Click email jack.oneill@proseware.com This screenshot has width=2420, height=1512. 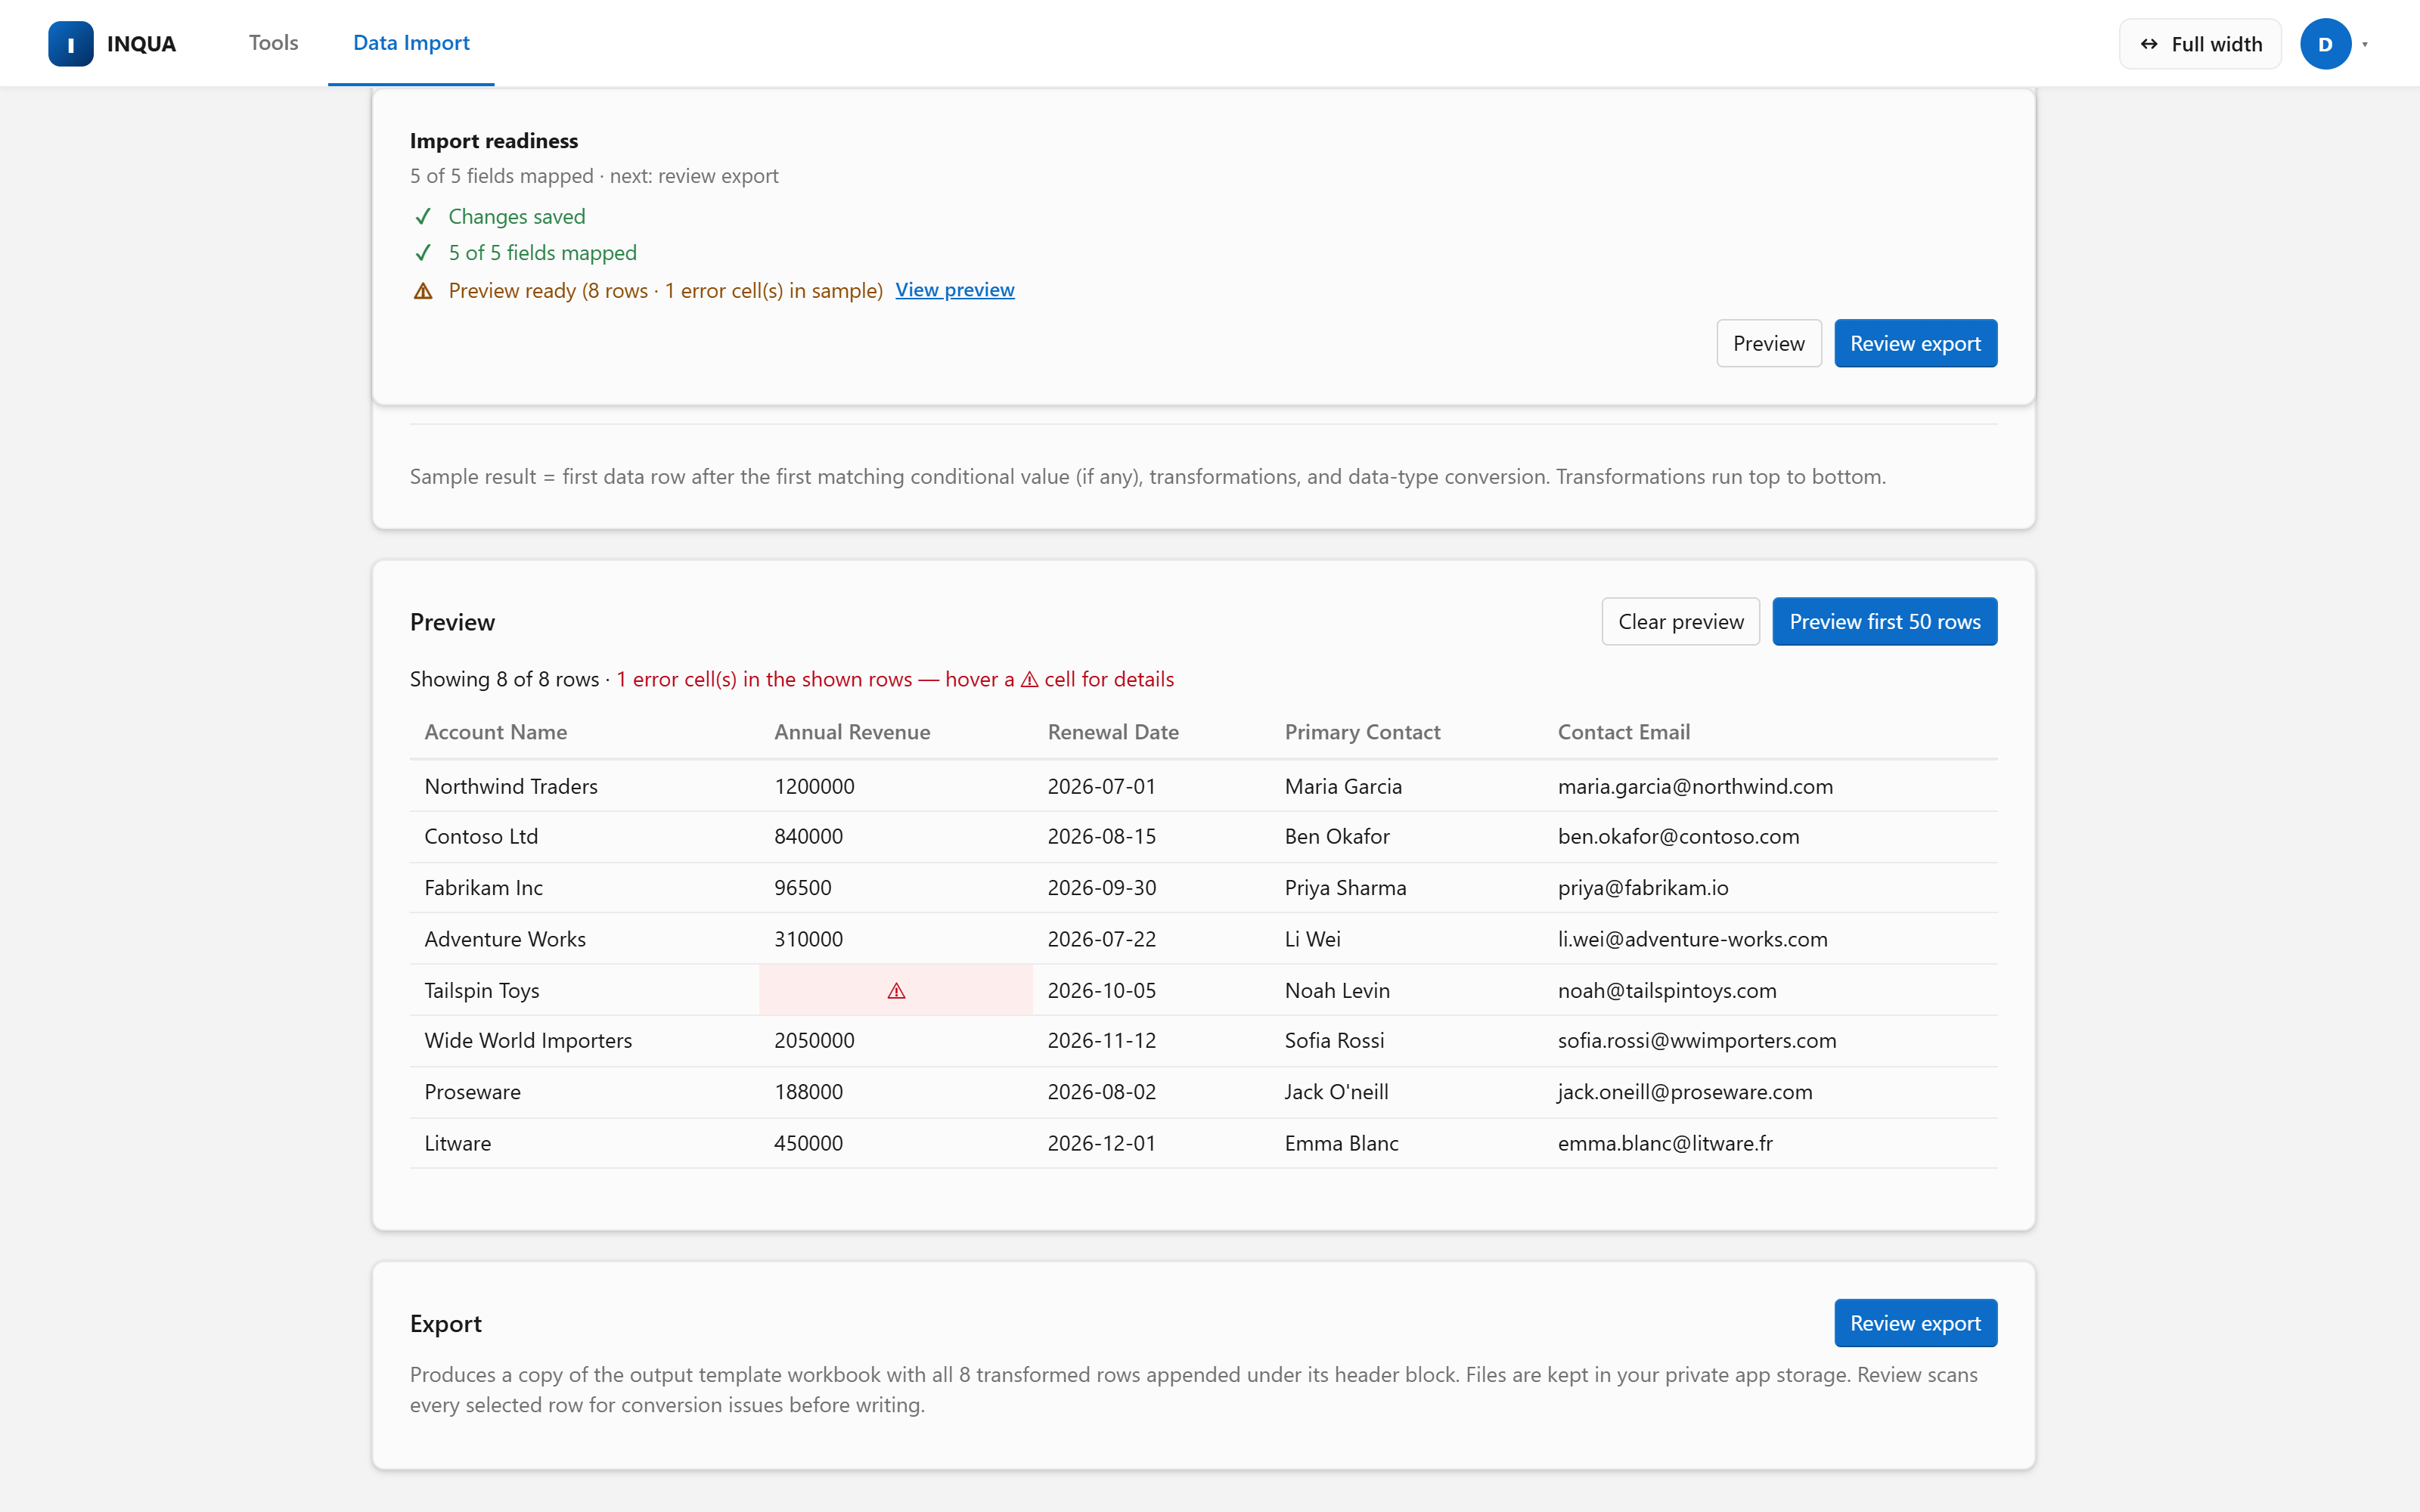1685,1092
